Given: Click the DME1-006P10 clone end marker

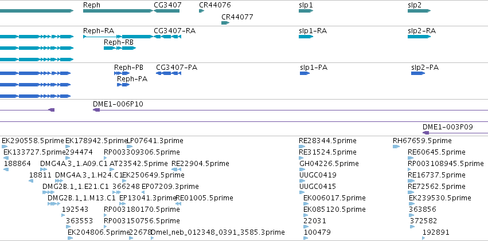Looking at the screenshot, I should pyautogui.click(x=96, y=110).
